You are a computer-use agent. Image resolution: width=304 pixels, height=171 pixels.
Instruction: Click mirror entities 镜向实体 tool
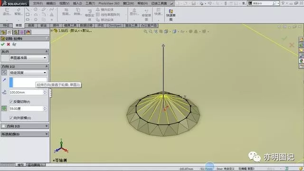pyautogui.click(x=104, y=9)
